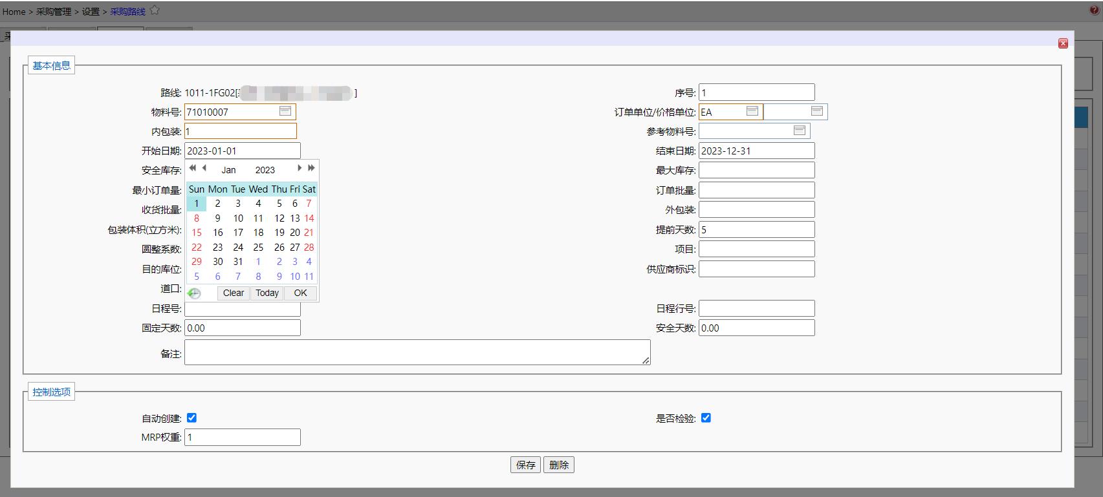Open lookup icon for 物料号 field
This screenshot has width=1103, height=497.
[285, 111]
